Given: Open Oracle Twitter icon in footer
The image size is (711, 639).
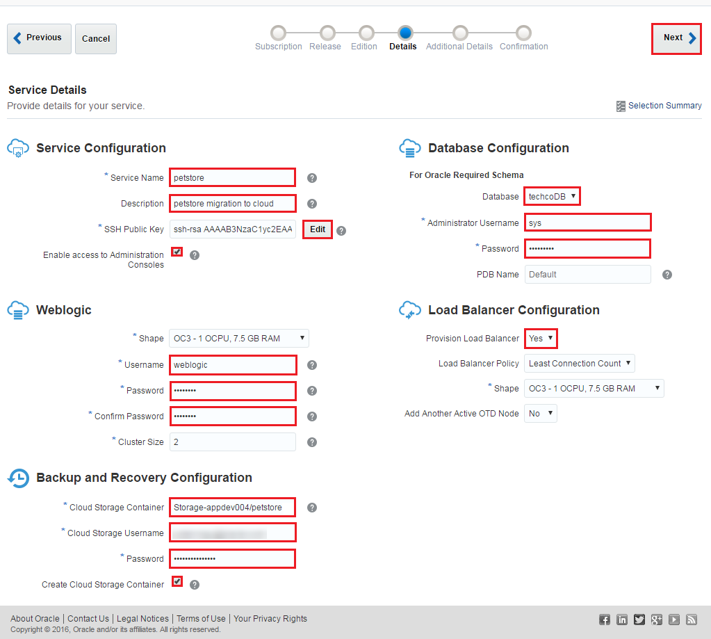Looking at the screenshot, I should pyautogui.click(x=639, y=620).
